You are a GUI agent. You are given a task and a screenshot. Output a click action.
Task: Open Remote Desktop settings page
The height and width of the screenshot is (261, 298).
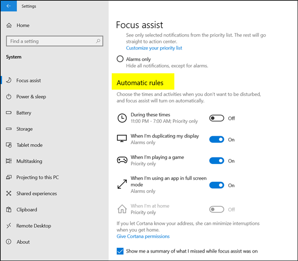coord(34,226)
